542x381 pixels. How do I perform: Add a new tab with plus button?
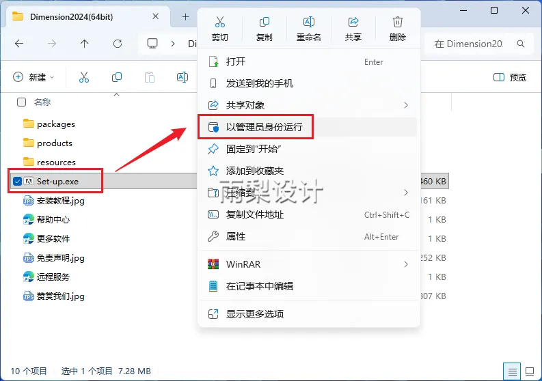(186, 16)
